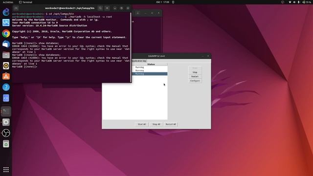Open the Terminal app menu in top bar
The image size is (313, 176).
[25, 2]
